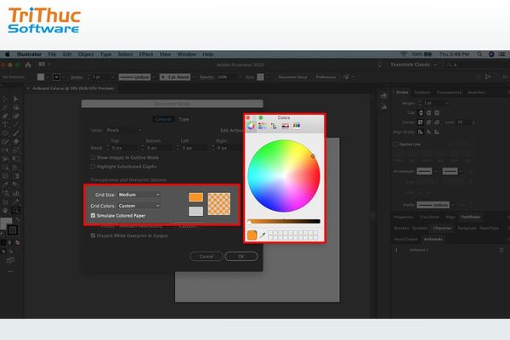Select the Miter Join corner icon
The height and width of the screenshot is (340, 510).
421,122
